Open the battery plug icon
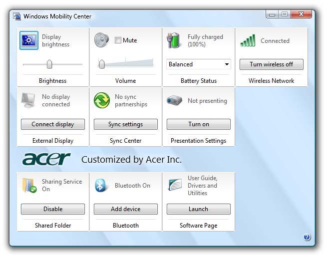 pyautogui.click(x=173, y=40)
